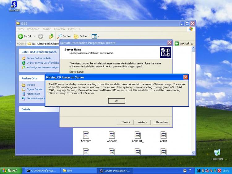The image size is (232, 174).
Task: Open the ? help menu
Action: click(79, 29)
